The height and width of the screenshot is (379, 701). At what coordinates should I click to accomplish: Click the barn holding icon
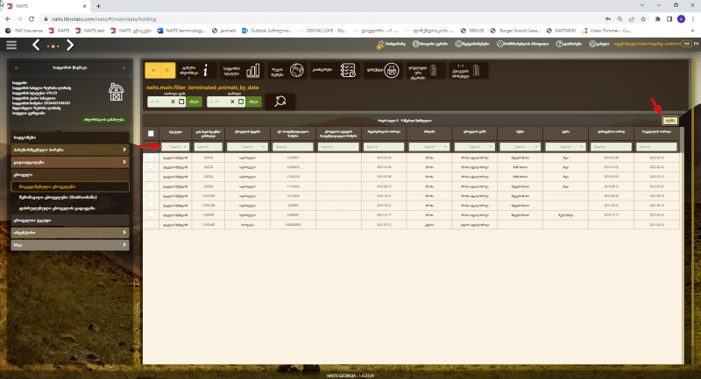click(116, 92)
